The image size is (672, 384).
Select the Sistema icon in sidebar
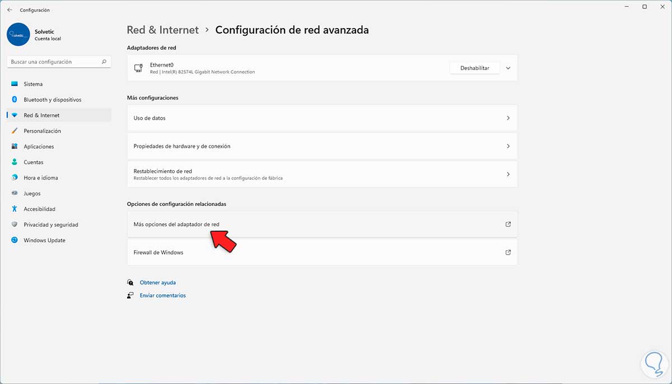[x=15, y=84]
